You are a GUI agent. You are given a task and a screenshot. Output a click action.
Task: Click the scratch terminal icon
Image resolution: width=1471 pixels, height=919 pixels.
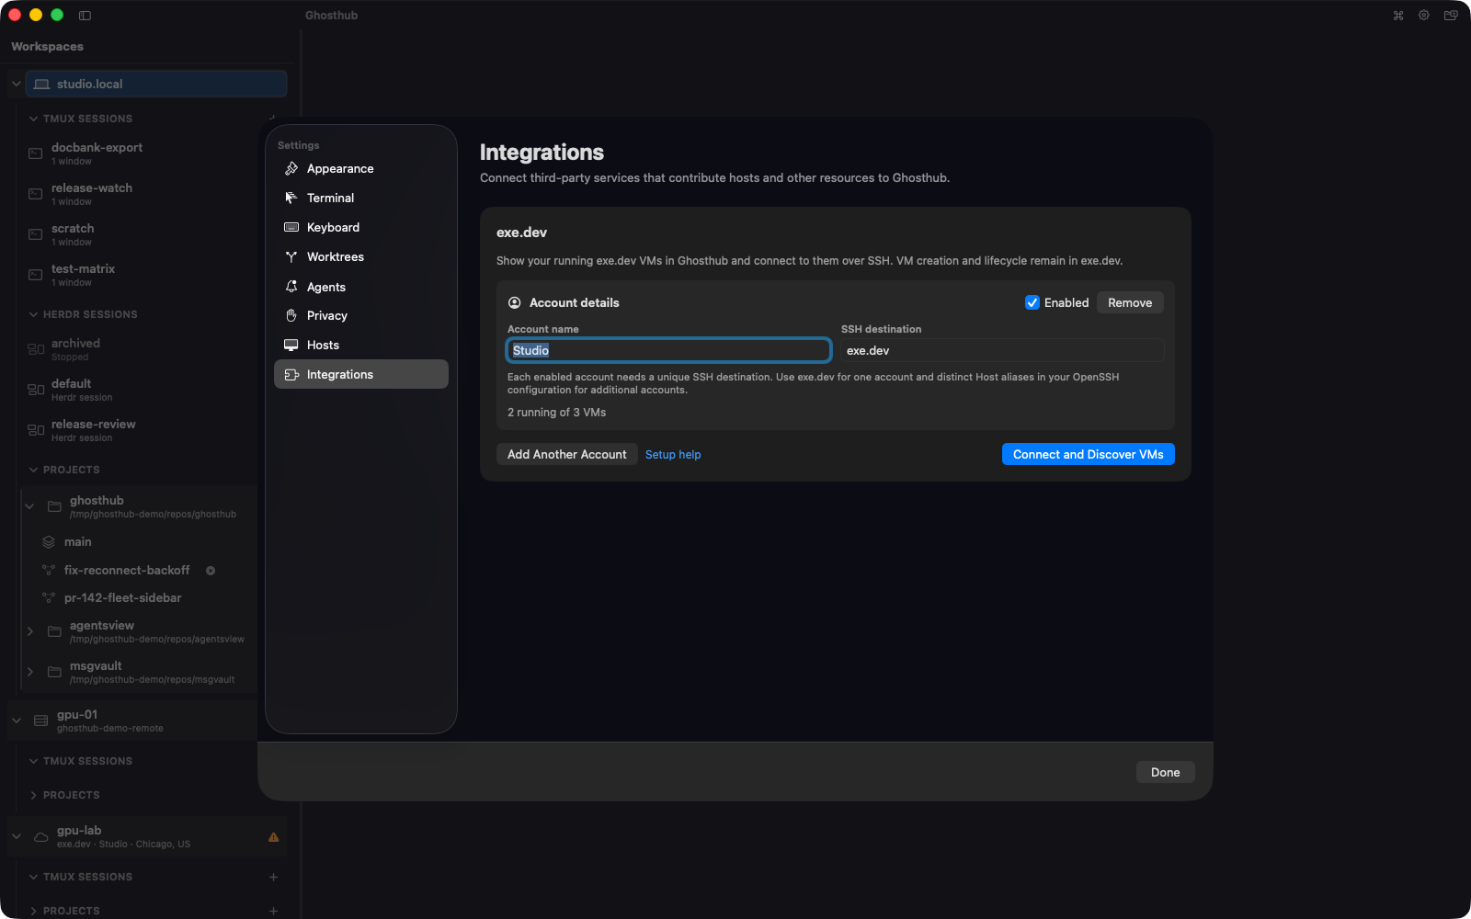point(35,234)
